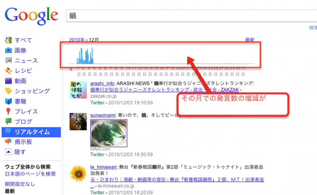Viewport: 317px width, 195px height.
Task: Click 日本語のページを検索 link
Action: coord(31,174)
